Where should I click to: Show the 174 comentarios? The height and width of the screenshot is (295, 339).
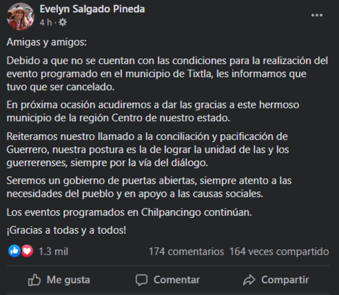click(186, 251)
